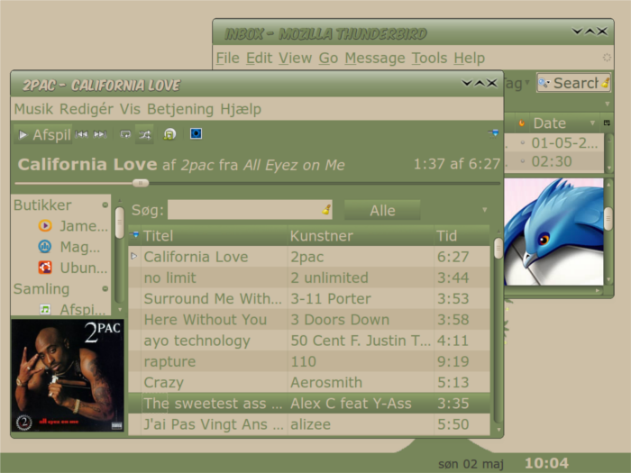Toggle shuffle playback mode
Screen dimensions: 631x473
[145, 134]
